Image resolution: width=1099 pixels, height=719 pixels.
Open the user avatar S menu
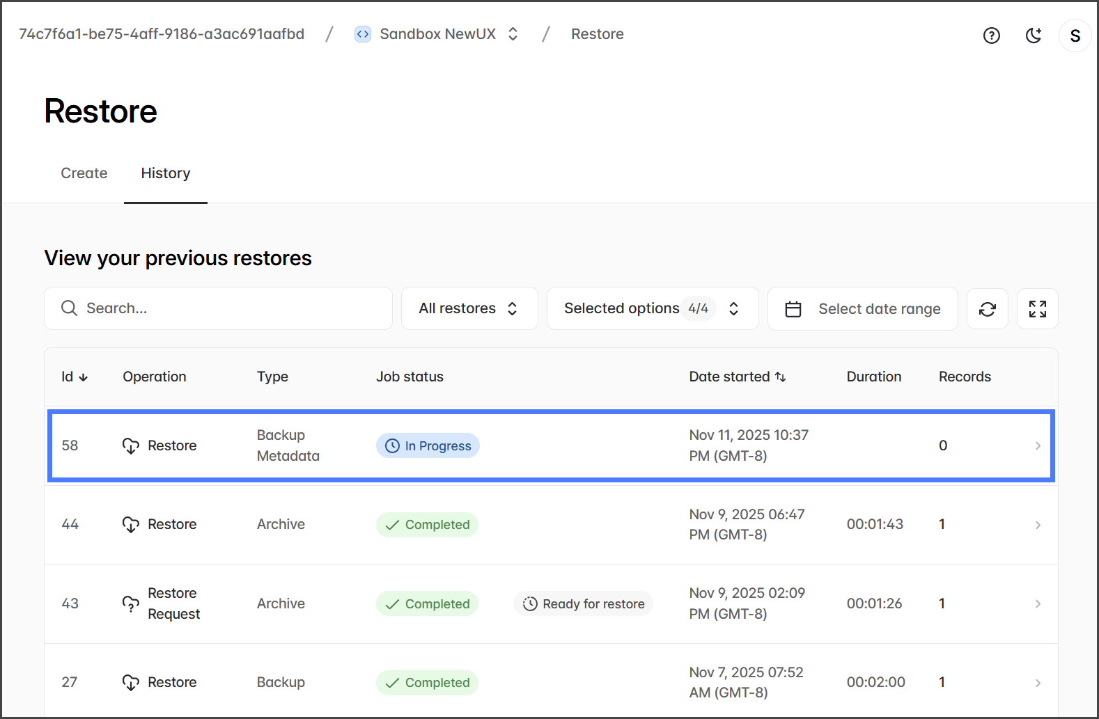[x=1075, y=35]
